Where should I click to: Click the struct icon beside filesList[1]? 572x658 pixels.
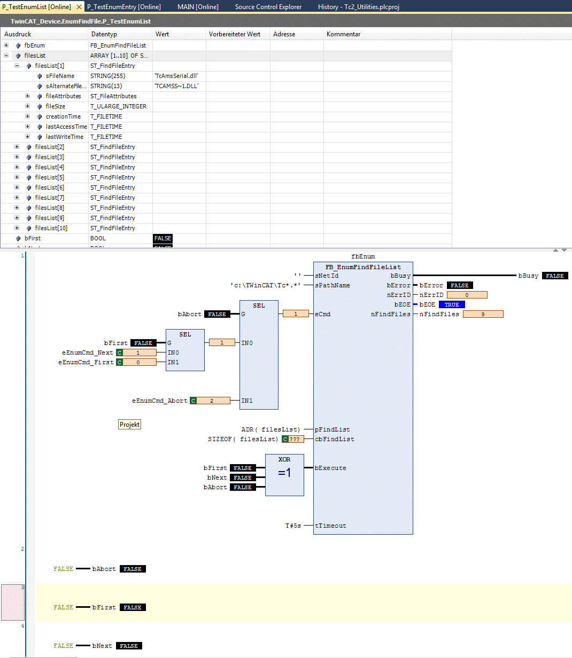29,66
